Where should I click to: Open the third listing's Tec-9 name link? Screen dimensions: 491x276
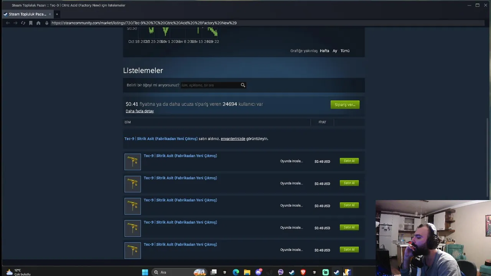coord(180,200)
